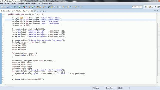The image size is (160, 90).
Task: Click the Writable status bar entry
Action: point(96,88)
